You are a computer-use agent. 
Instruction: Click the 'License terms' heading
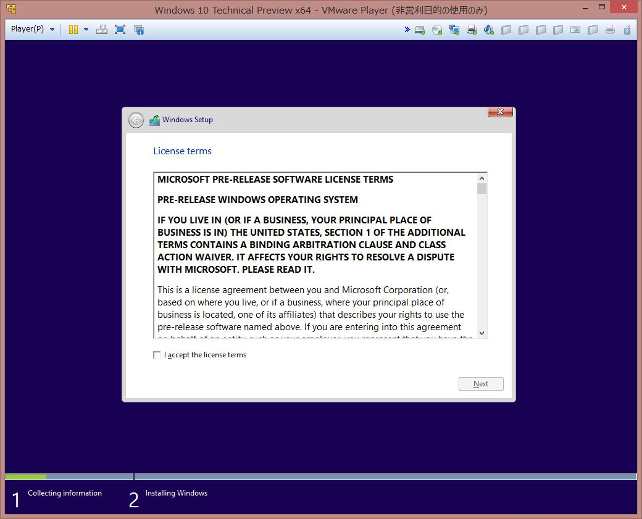182,151
